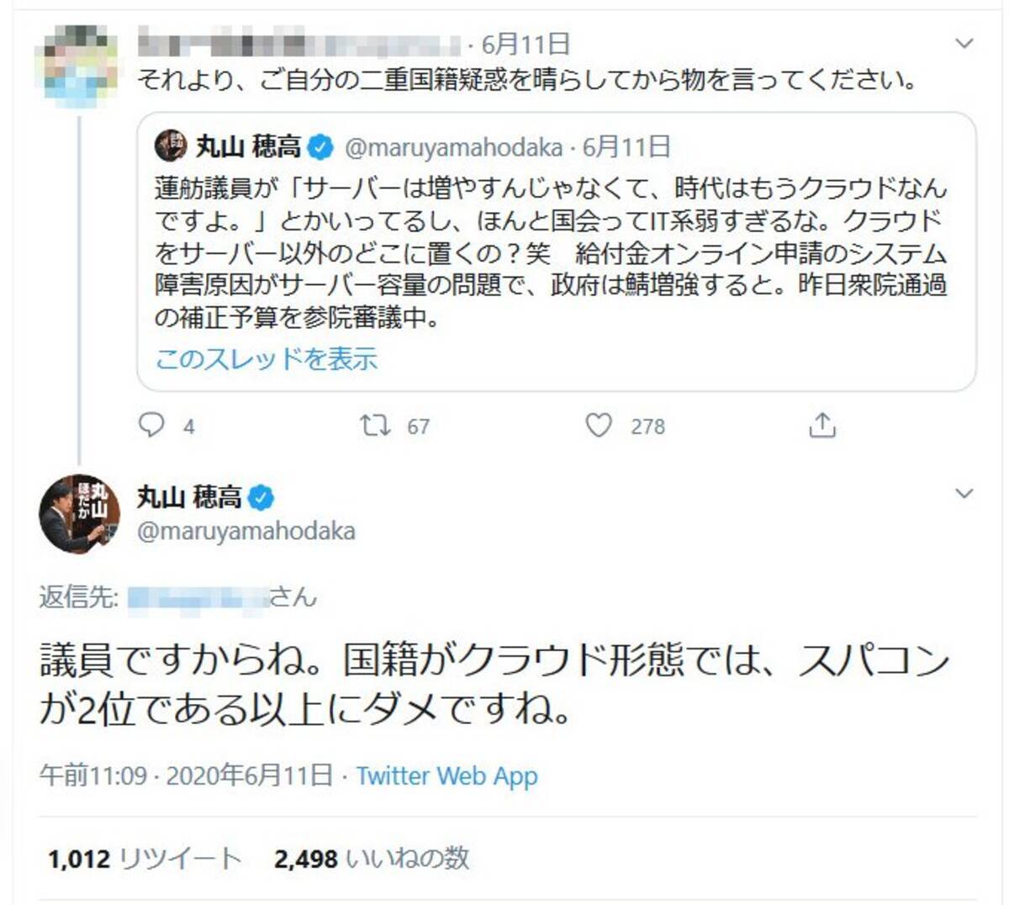View the 1,012 リツイート list

(144, 859)
